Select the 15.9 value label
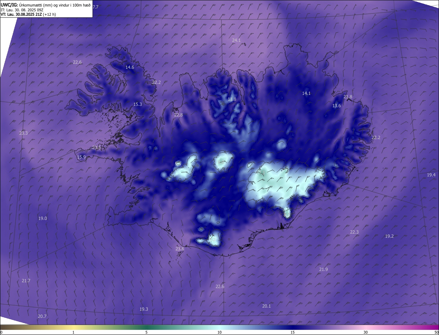 coord(81,157)
